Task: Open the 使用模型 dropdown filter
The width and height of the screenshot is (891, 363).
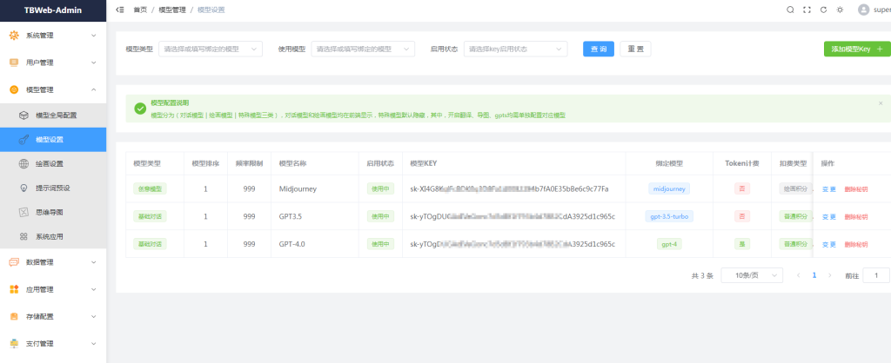Action: (x=363, y=49)
